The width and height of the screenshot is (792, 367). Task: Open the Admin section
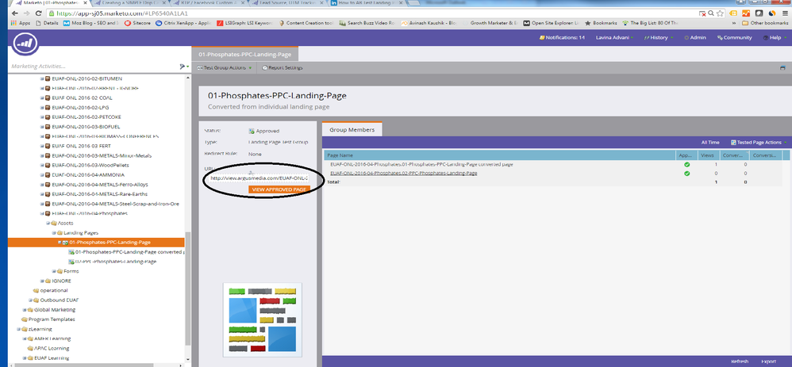coord(695,37)
